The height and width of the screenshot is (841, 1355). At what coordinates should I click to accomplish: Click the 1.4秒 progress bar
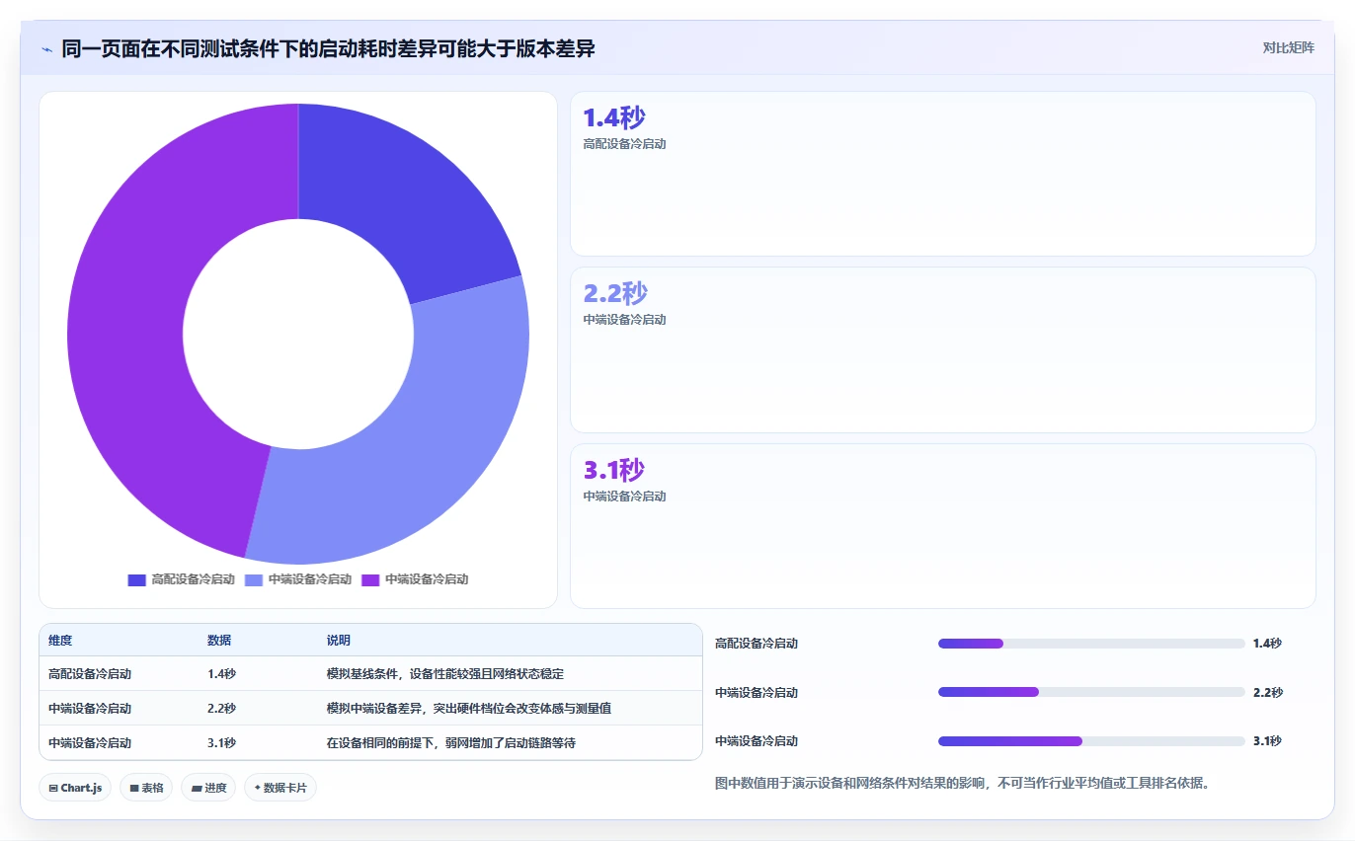click(1091, 644)
